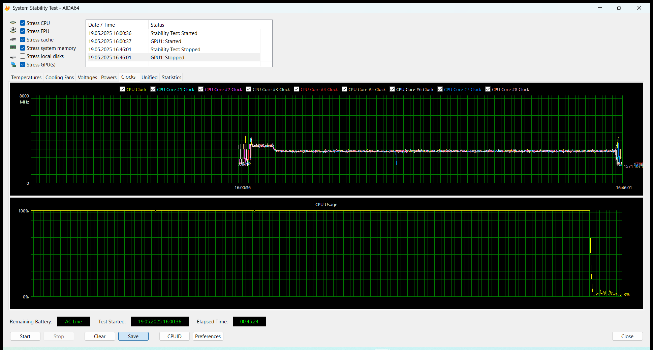Click the monitor icon beside Stress GPU(s)
This screenshot has height=350, width=653.
point(13,64)
